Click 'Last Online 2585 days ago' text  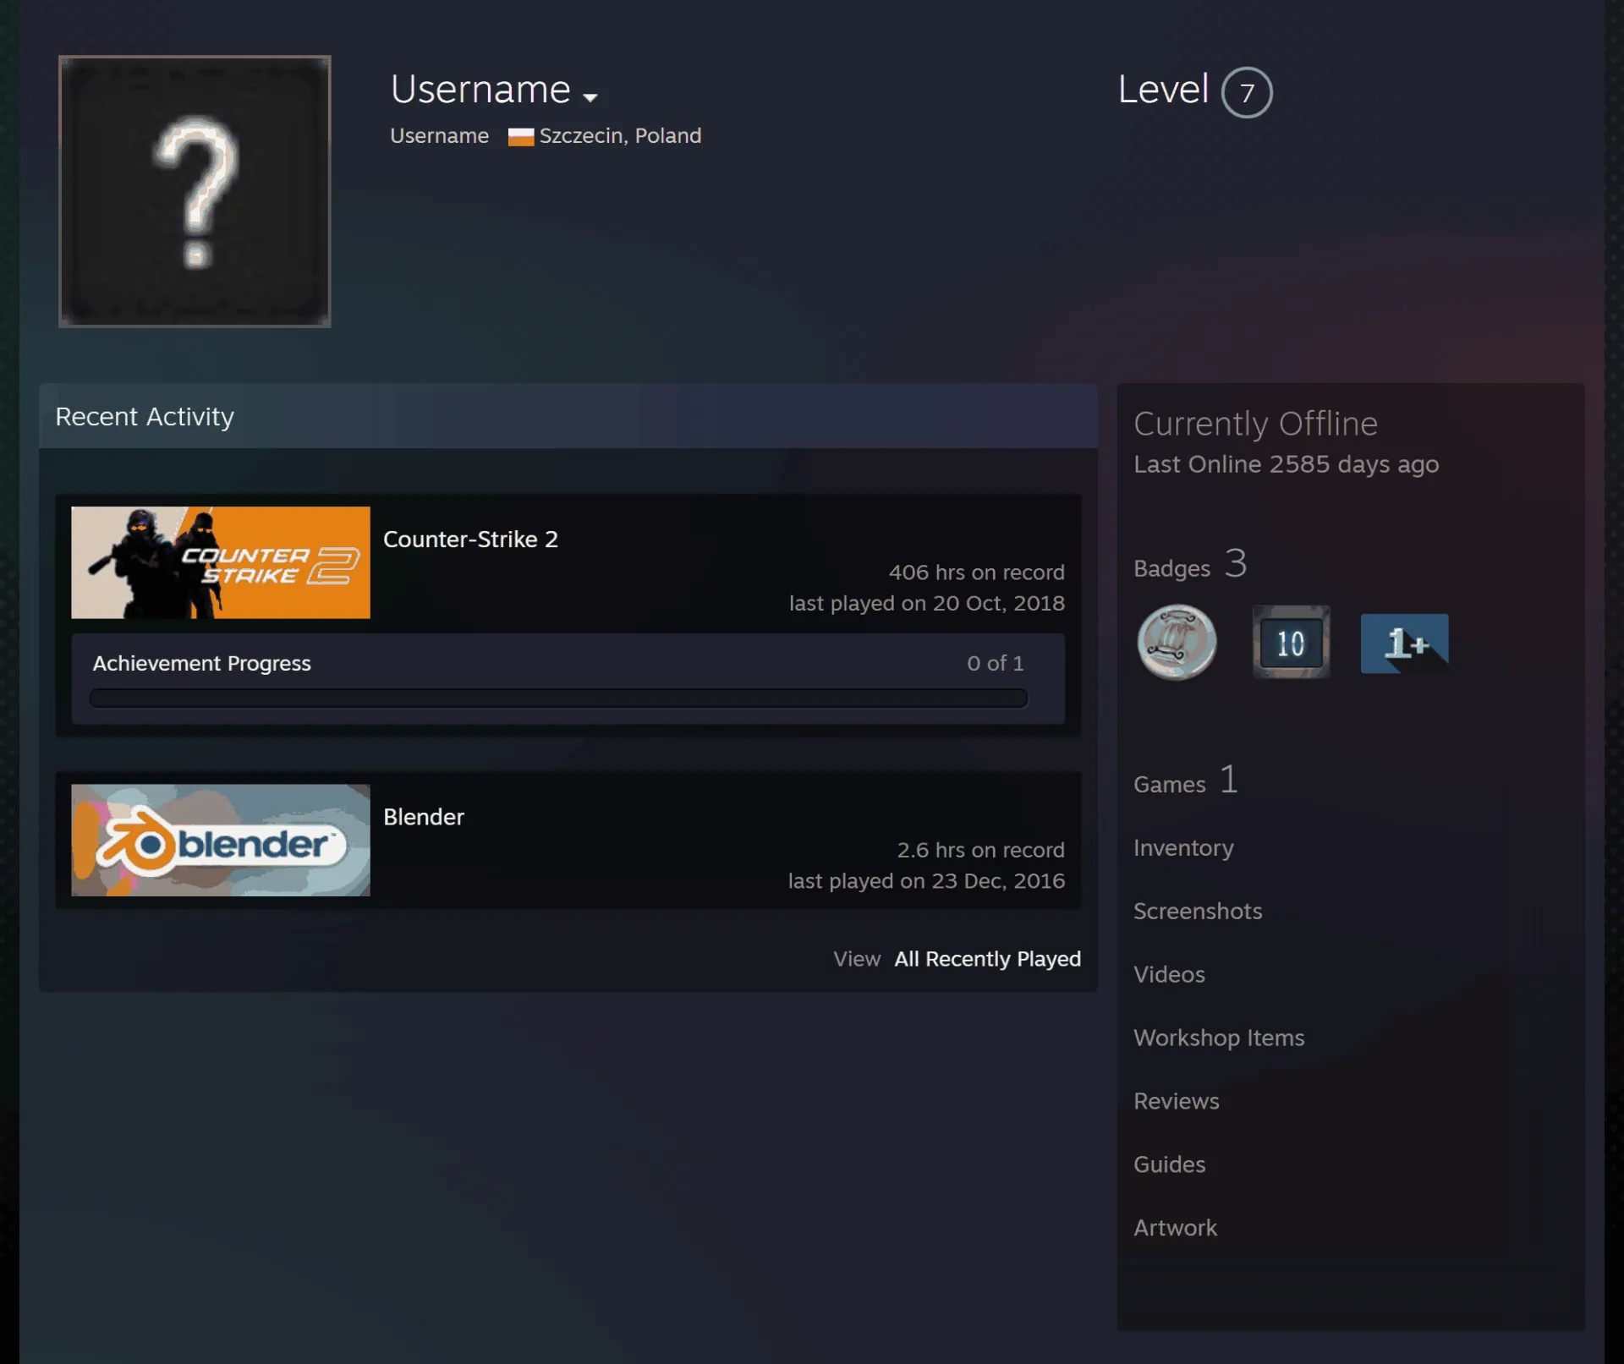(x=1286, y=464)
